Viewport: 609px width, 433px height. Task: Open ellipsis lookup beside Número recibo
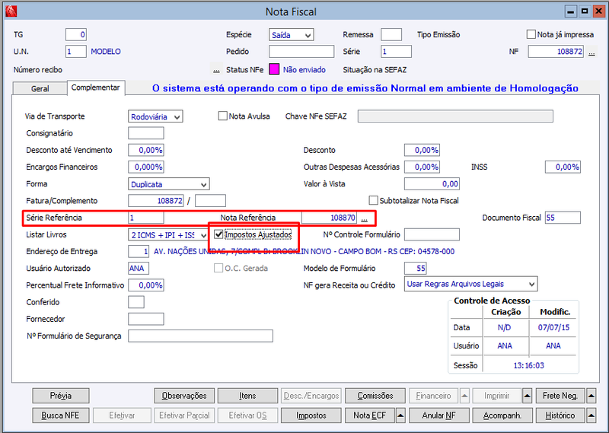(216, 70)
